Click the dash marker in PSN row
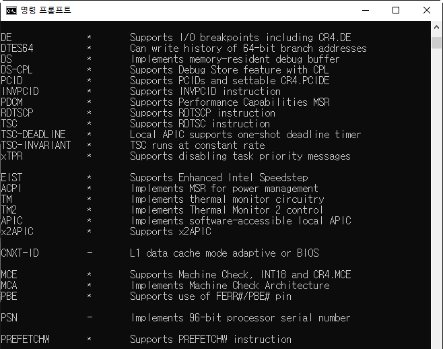443x349 pixels. pyautogui.click(x=90, y=317)
